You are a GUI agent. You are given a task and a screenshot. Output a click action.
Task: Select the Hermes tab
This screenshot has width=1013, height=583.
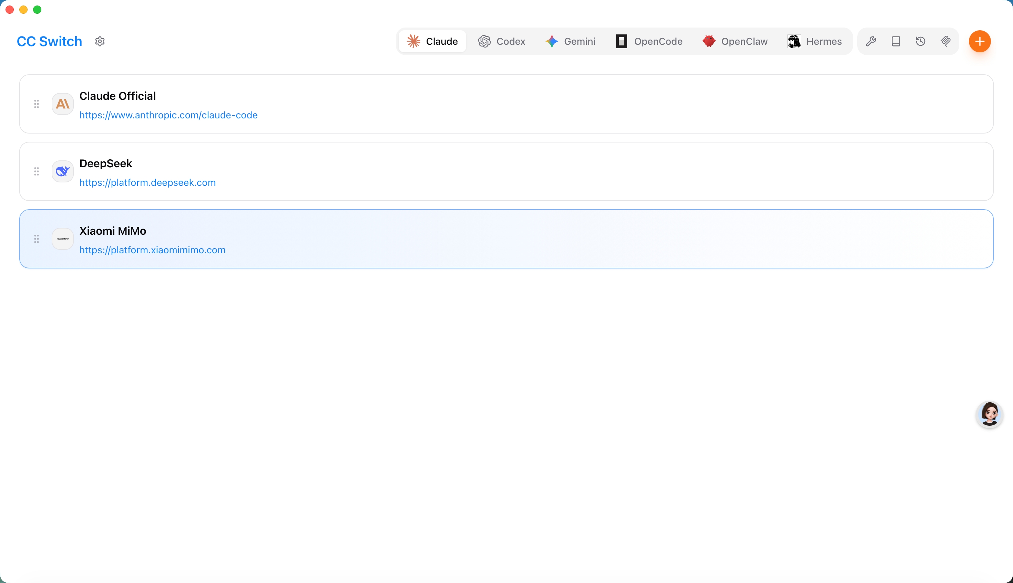point(815,41)
